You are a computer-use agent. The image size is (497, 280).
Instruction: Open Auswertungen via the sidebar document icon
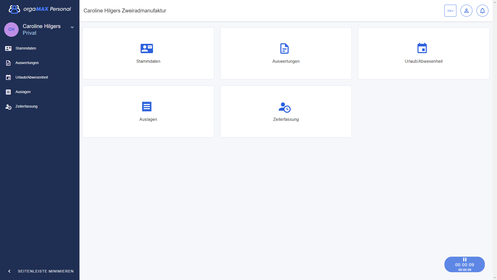pos(9,63)
